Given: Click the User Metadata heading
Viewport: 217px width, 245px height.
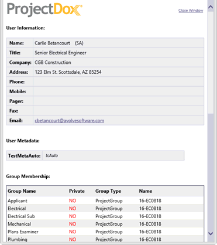Looking at the screenshot, I should click(x=23, y=141).
